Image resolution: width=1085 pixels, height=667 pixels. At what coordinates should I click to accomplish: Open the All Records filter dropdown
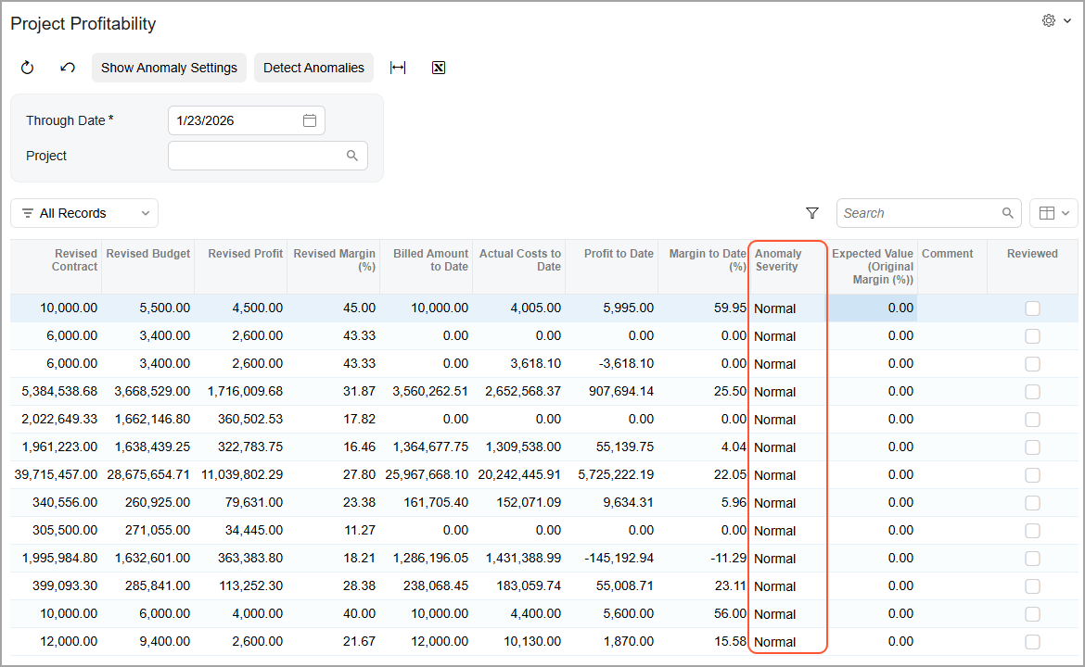coord(84,213)
